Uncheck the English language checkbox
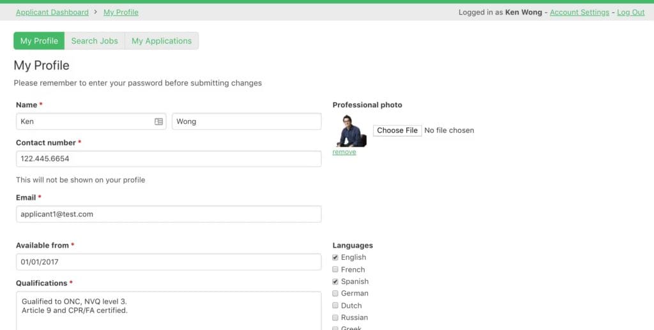The image size is (654, 330). pos(336,257)
